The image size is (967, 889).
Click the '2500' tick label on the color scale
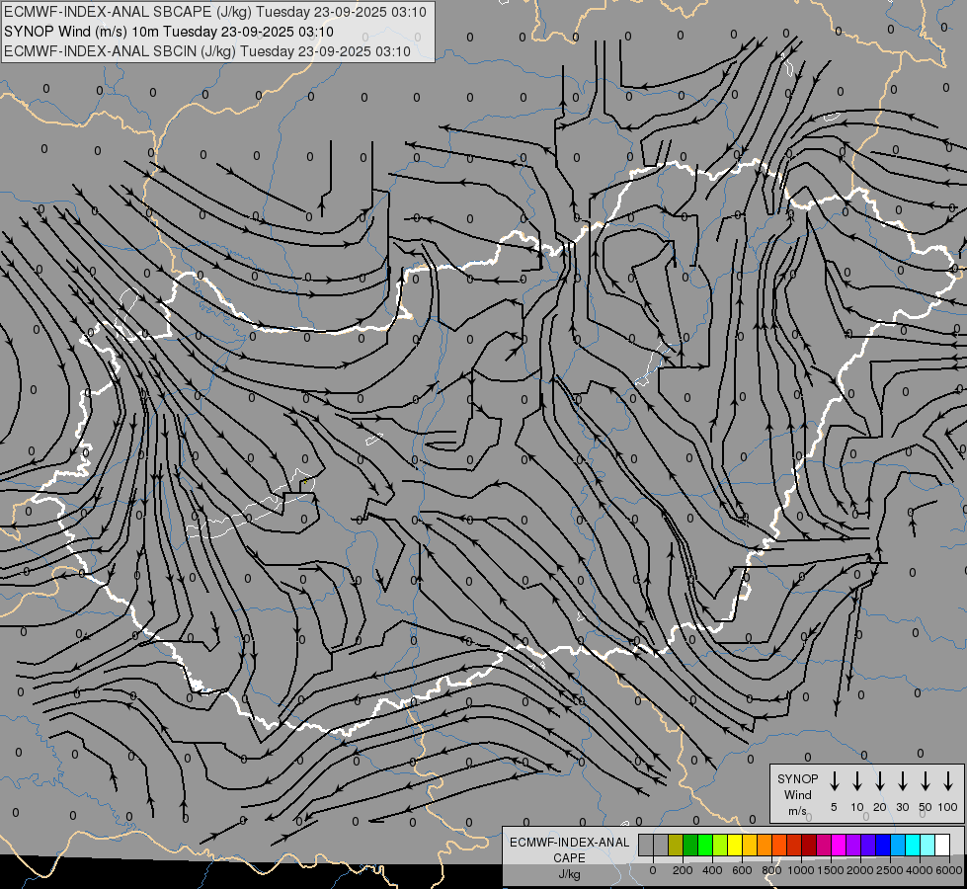[890, 870]
